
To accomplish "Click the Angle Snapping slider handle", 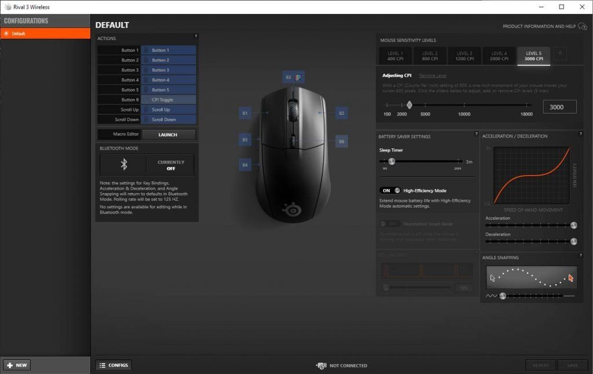I will 503,296.
